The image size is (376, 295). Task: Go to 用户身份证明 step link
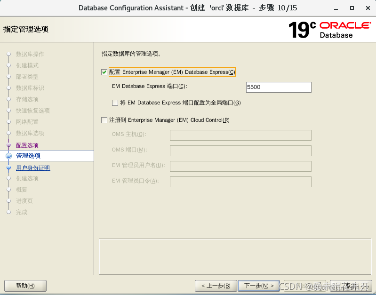click(33, 167)
